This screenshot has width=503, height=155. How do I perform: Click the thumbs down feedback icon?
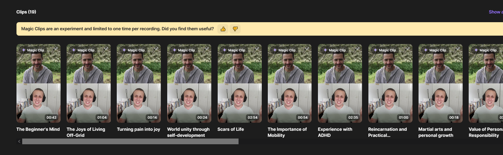[235, 29]
